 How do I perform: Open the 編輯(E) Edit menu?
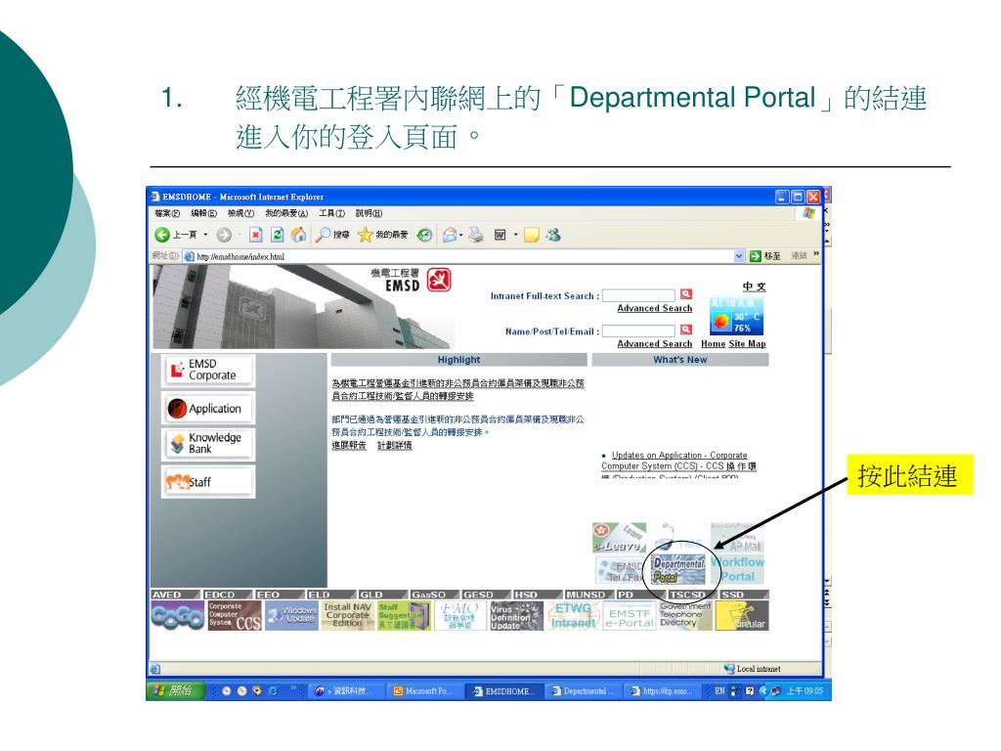pyautogui.click(x=203, y=213)
